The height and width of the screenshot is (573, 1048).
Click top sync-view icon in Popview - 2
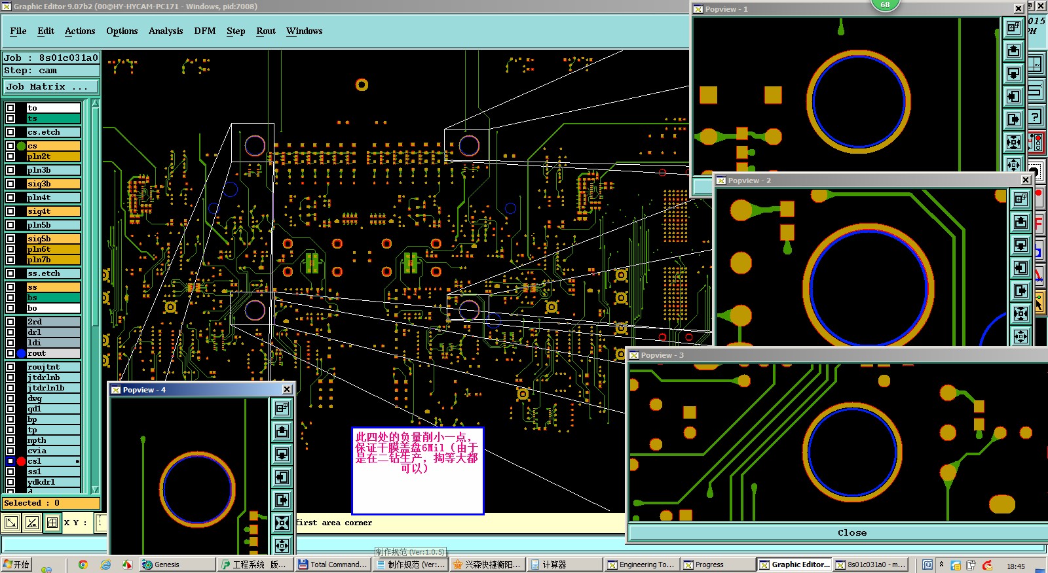pyautogui.click(x=1020, y=199)
